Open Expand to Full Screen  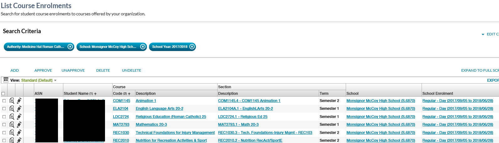pyautogui.click(x=480, y=70)
